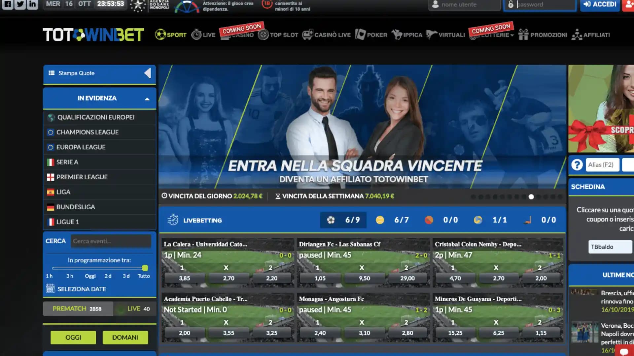
Task: Switch to Prematch events toggle
Action: [x=77, y=309]
